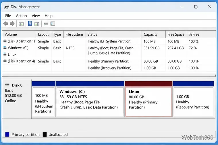
Task: Click the drive icon beside (Disk 0 partition 1)
Action: (5, 41)
